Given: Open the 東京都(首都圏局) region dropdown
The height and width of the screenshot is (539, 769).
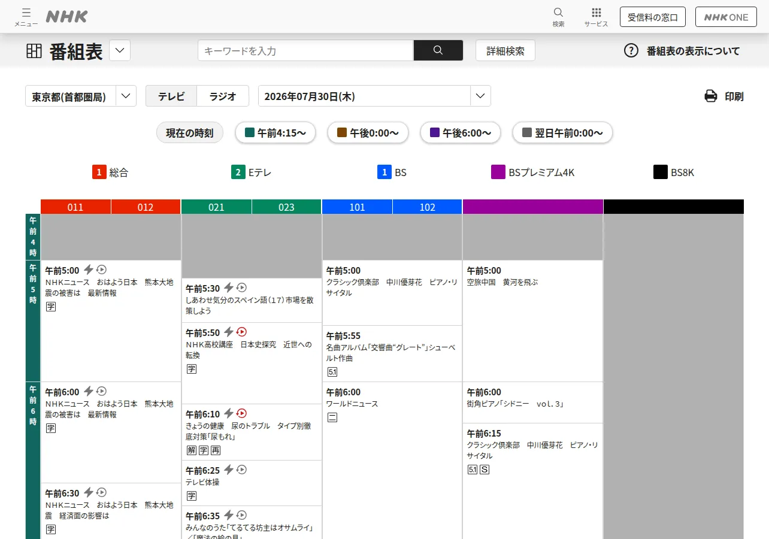Looking at the screenshot, I should point(81,96).
